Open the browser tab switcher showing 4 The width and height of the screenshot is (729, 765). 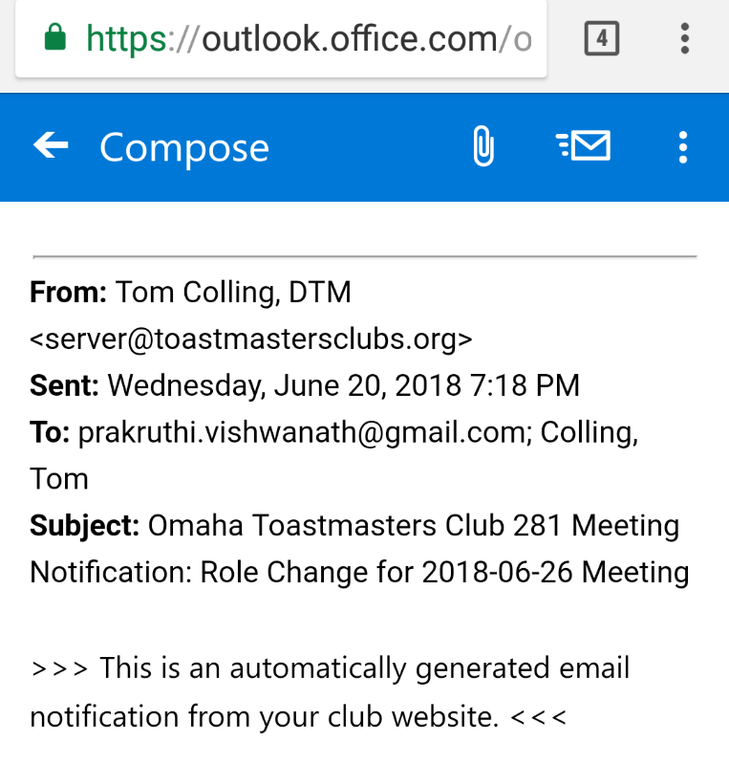click(x=602, y=38)
